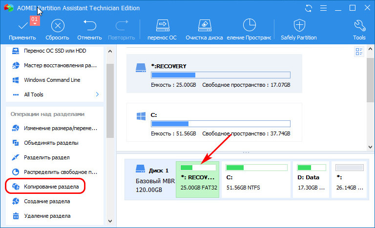The width and height of the screenshot is (375, 228).
Task: Open the hamburger menu in title bar
Action: tap(323, 8)
